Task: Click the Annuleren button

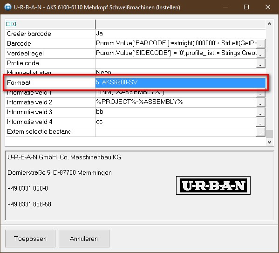Action: click(x=84, y=239)
